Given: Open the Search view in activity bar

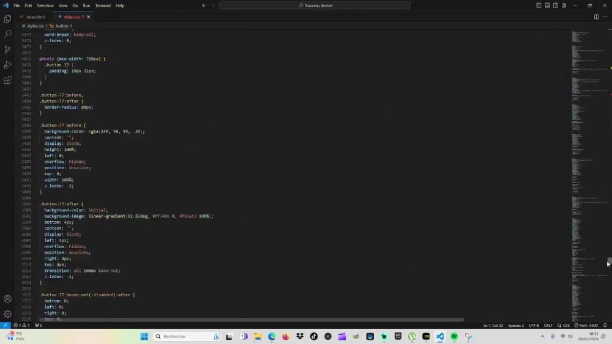Looking at the screenshot, I should point(7,34).
